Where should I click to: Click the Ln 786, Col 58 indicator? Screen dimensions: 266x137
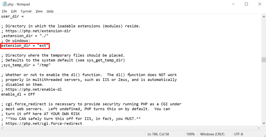(x=158, y=134)
